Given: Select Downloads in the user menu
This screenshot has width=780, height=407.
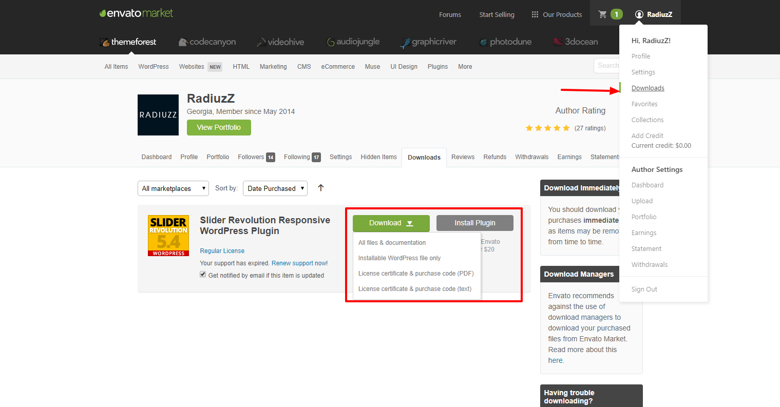Looking at the screenshot, I should pos(648,88).
